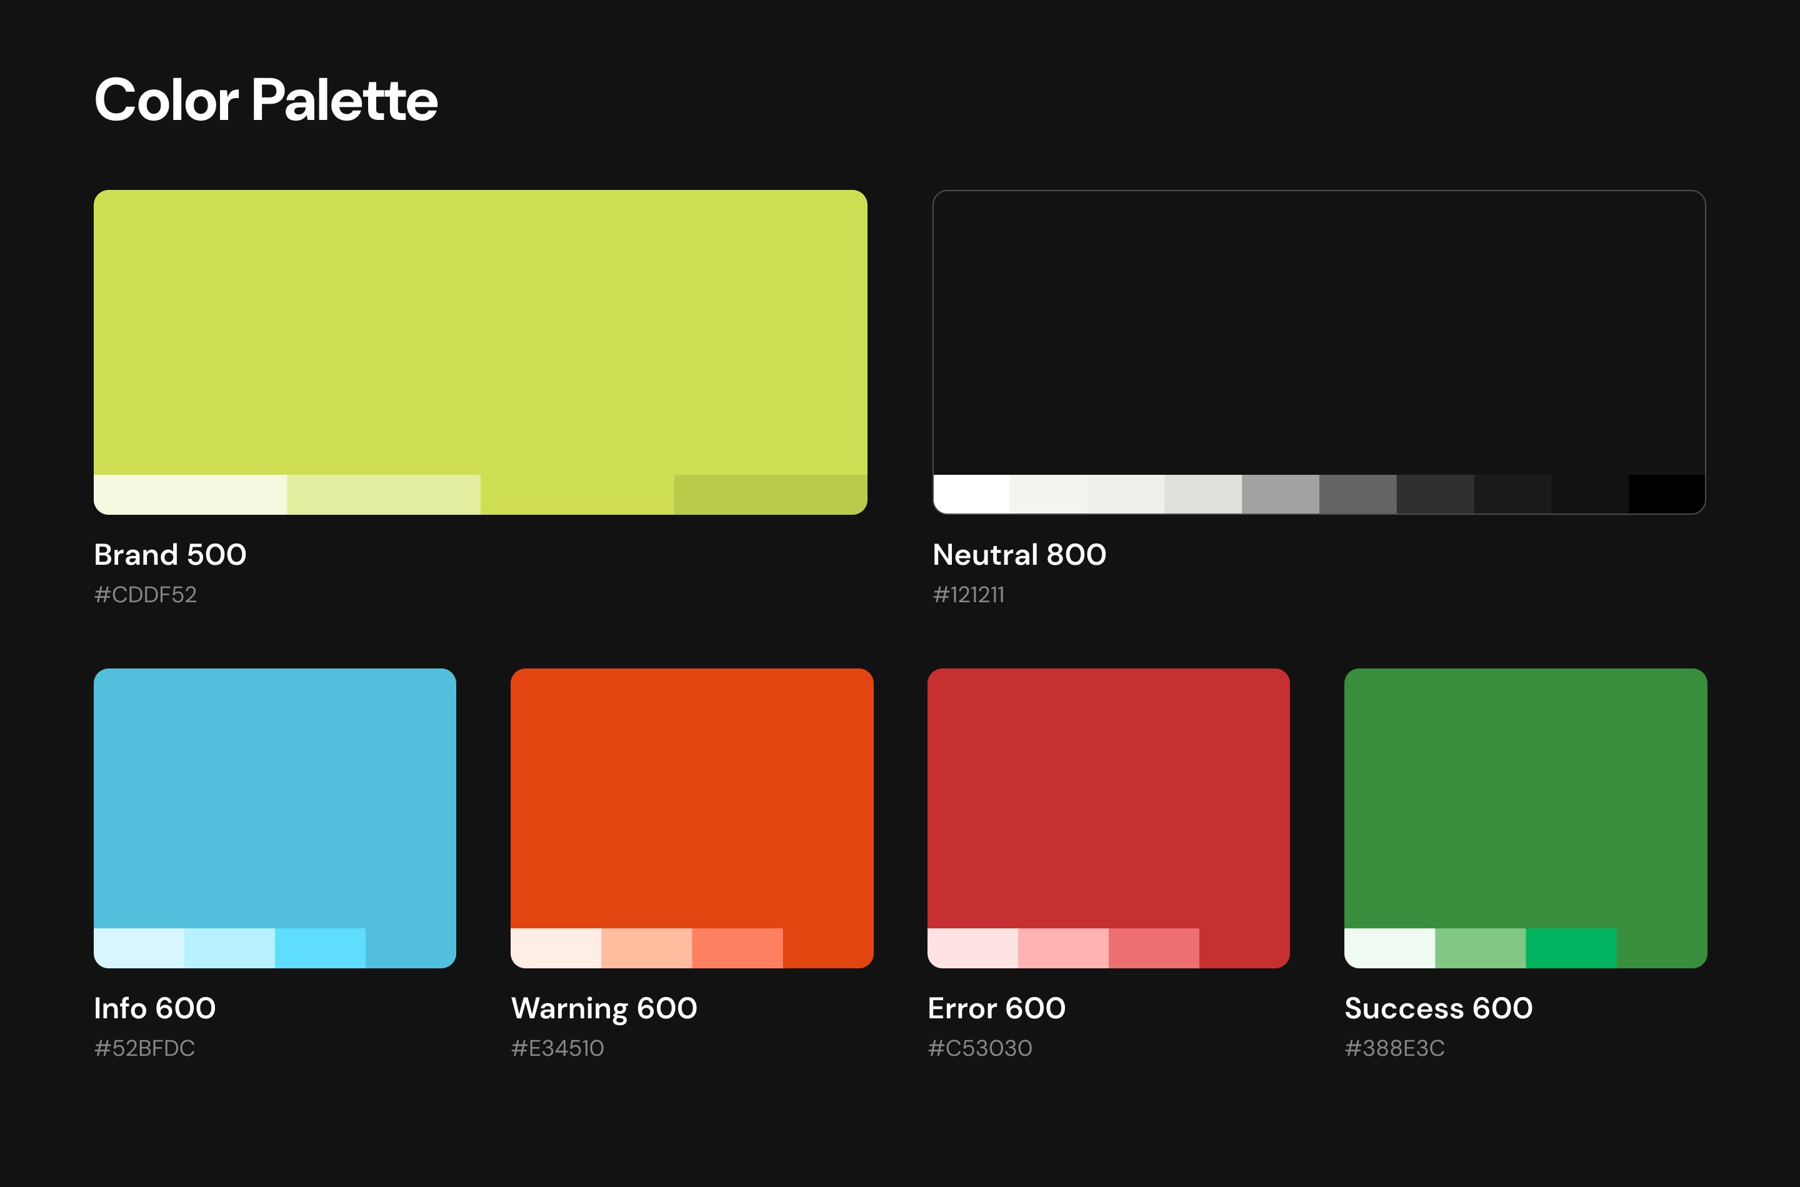The height and width of the screenshot is (1187, 1800).
Task: Pick the light pink error tint swatch
Action: (1062, 948)
